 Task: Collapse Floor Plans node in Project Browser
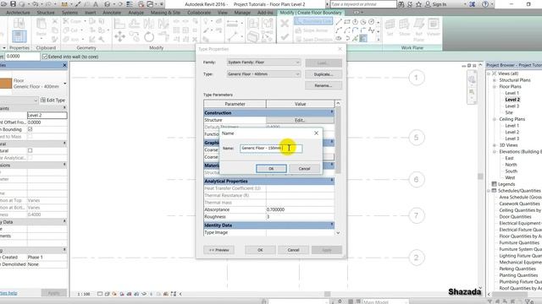click(495, 86)
